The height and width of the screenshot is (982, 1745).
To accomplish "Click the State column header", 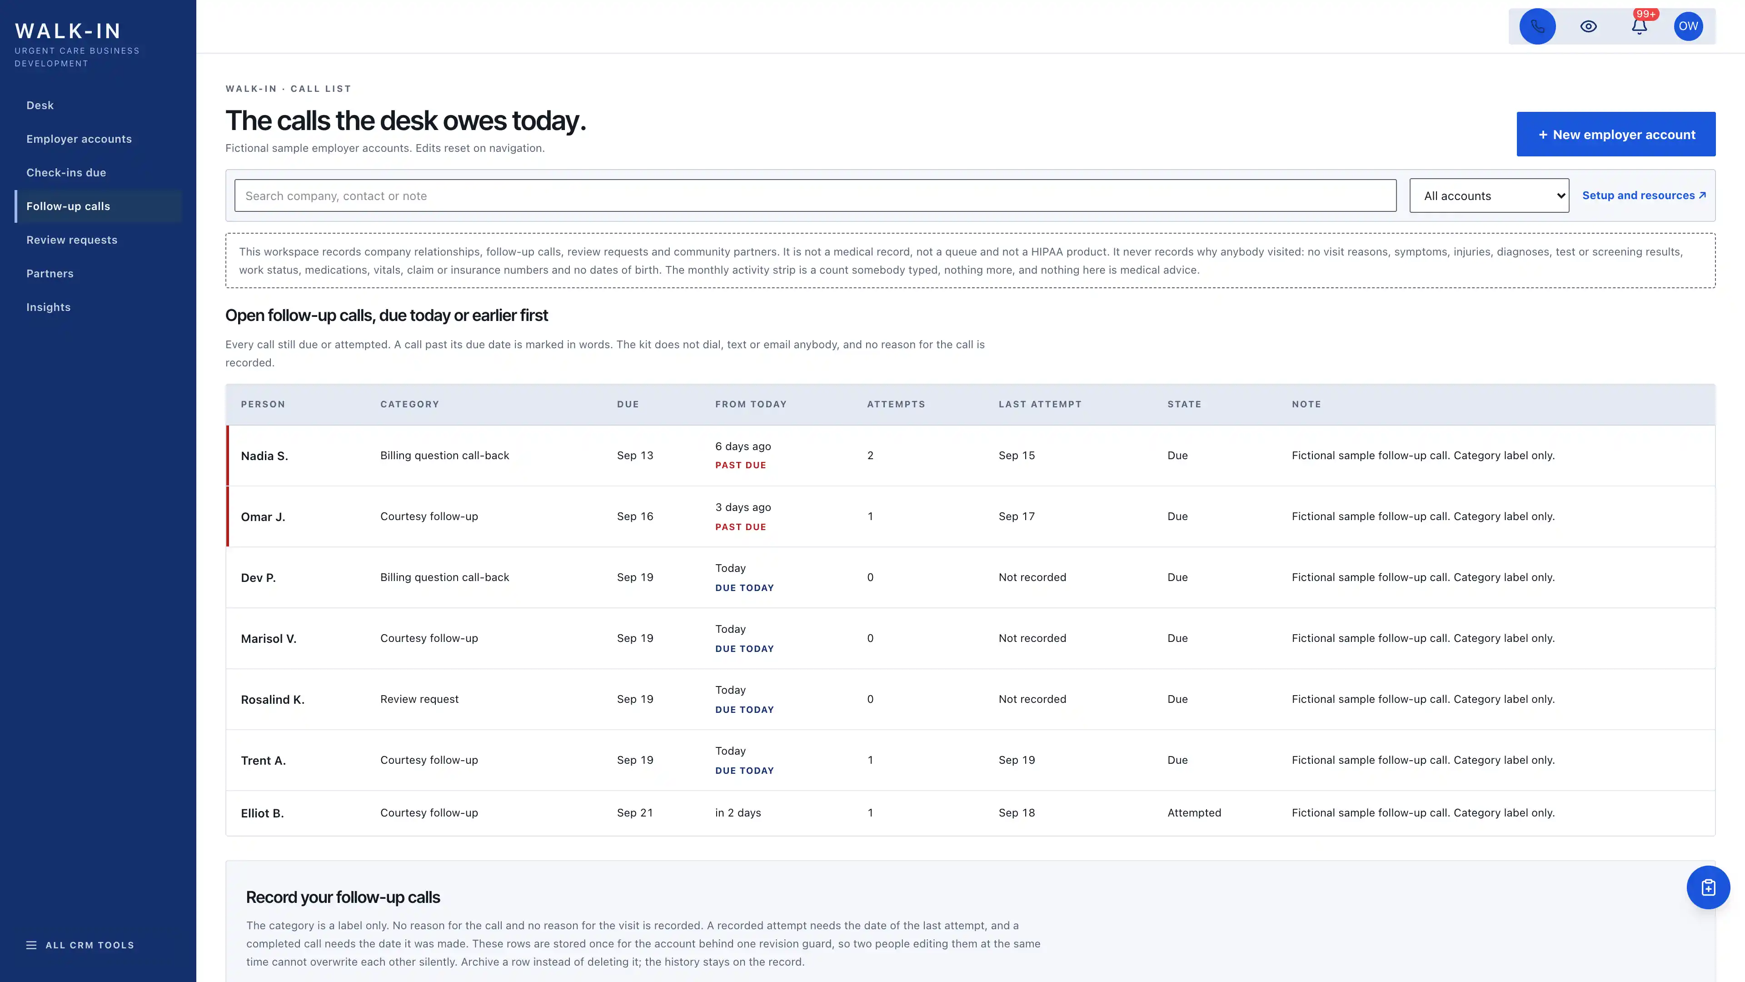I will click(1184, 405).
